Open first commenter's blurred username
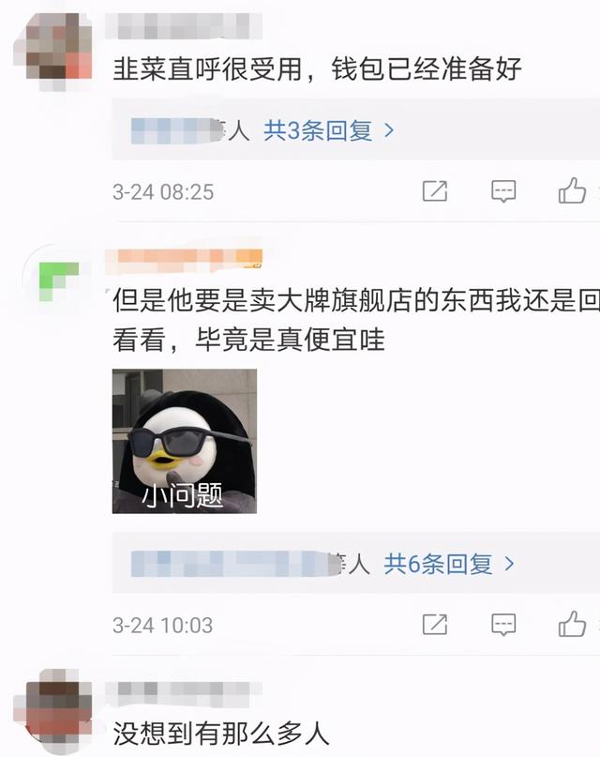Screen dimensions: 600x757 click(x=184, y=26)
